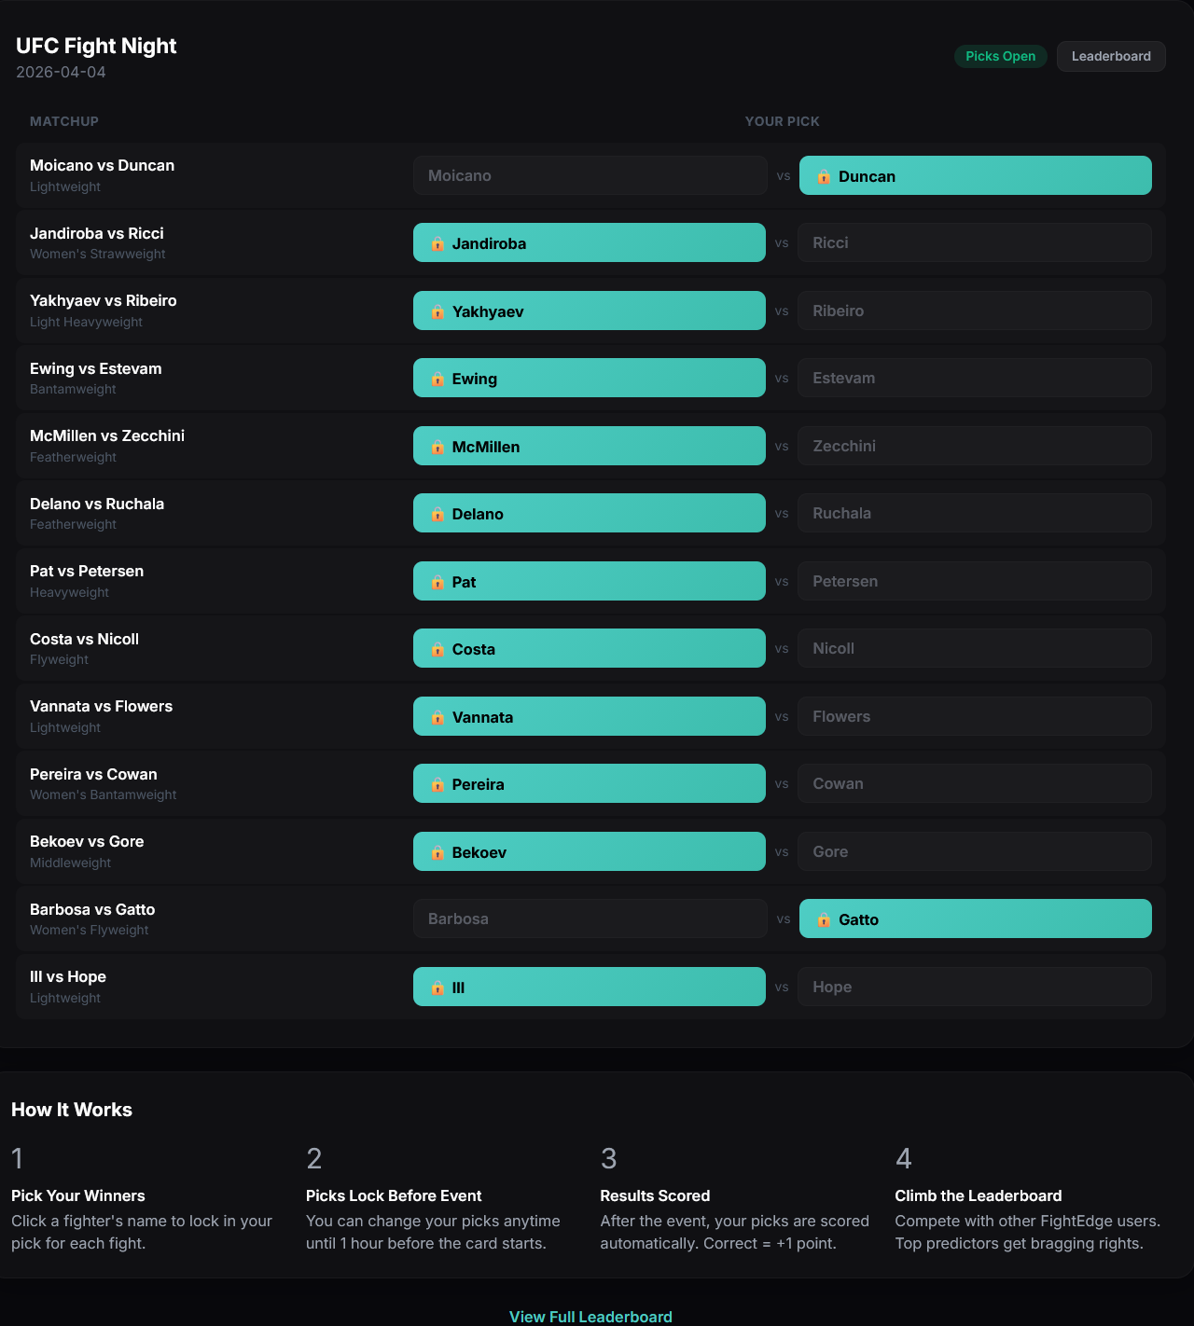Pick Moicano in Moicano vs Duncan
The height and width of the screenshot is (1326, 1194).
(x=590, y=175)
